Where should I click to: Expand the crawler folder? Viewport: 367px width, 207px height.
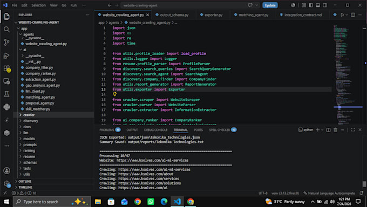click(x=29, y=115)
